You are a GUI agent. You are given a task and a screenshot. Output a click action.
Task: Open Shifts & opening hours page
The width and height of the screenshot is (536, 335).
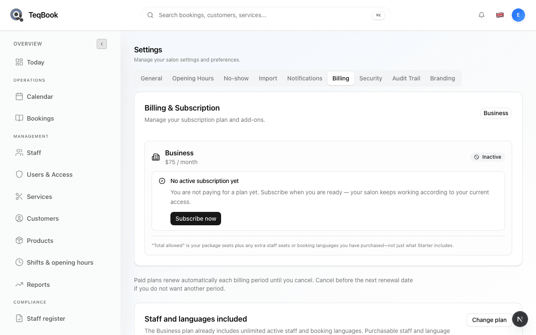[x=60, y=263]
